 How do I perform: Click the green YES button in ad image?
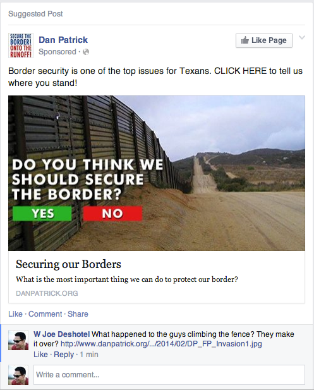(x=42, y=214)
